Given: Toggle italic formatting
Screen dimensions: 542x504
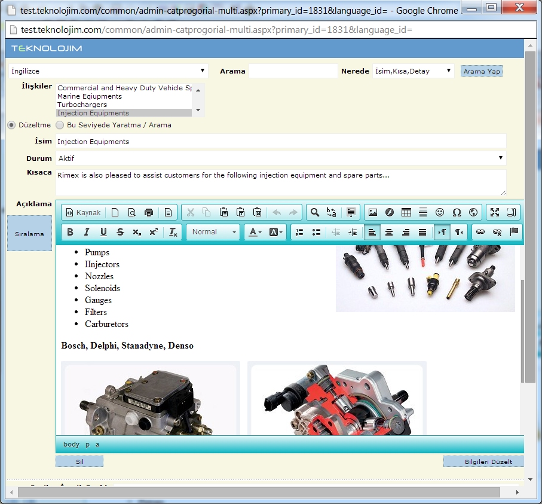Looking at the screenshot, I should (x=87, y=232).
